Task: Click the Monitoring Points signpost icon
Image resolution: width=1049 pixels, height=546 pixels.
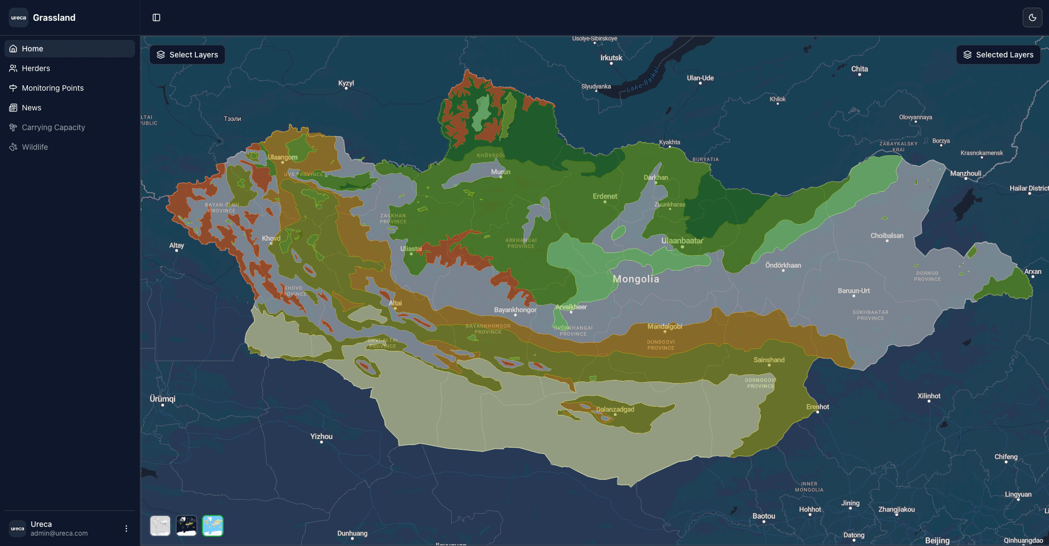Action: (x=13, y=88)
